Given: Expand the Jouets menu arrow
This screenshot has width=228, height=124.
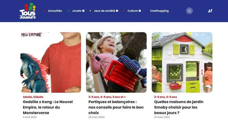Looking at the screenshot, I should (x=83, y=11).
